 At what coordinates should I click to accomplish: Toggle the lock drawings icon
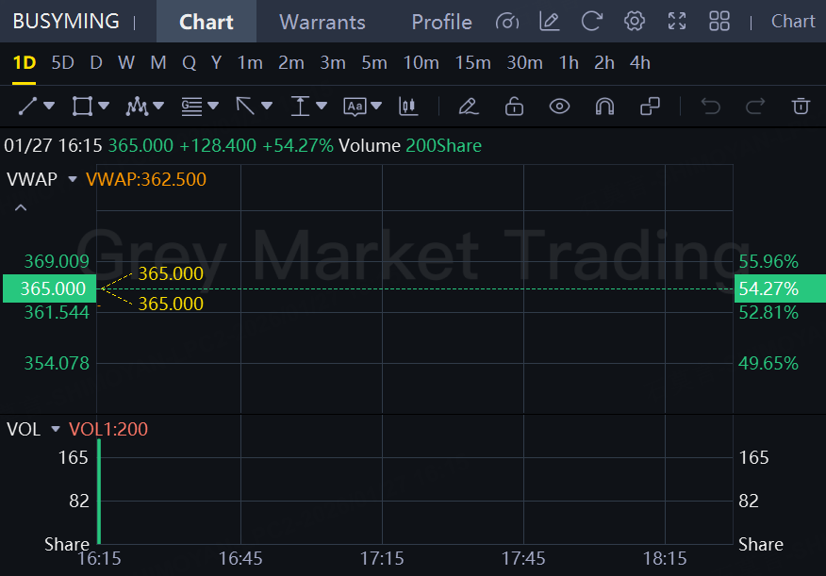(x=514, y=106)
